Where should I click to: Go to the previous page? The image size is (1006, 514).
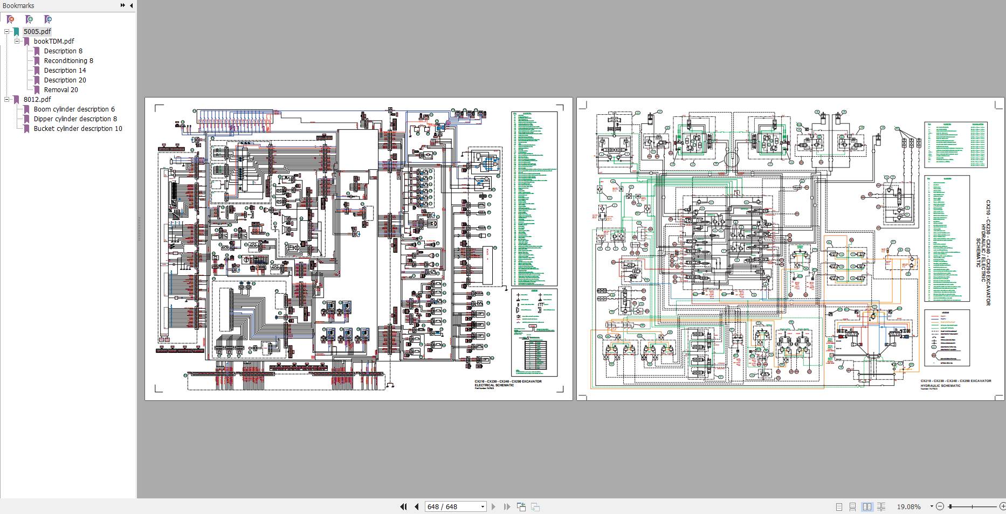(416, 506)
